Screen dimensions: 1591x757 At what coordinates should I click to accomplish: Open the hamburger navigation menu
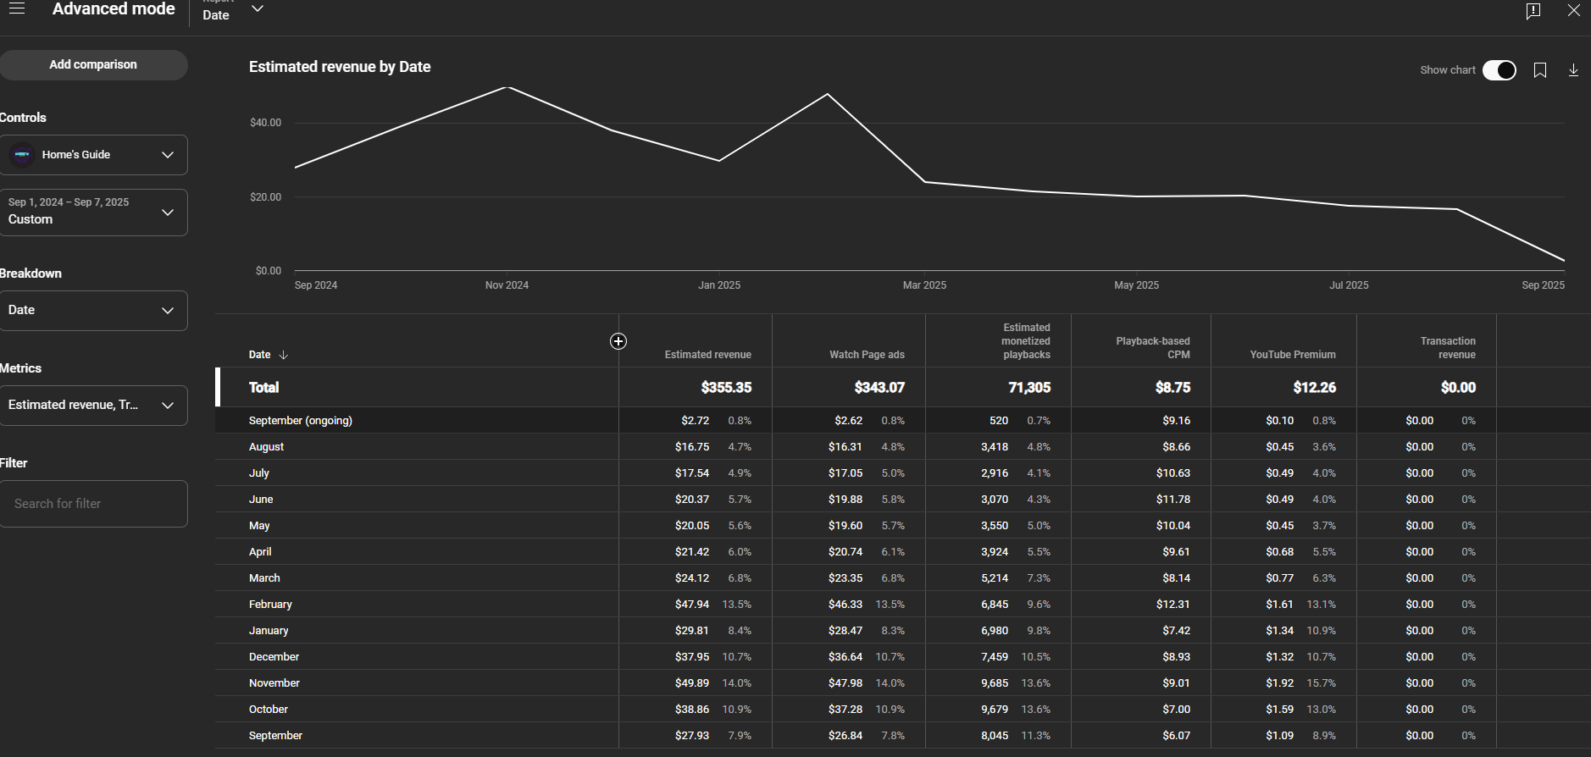(x=17, y=8)
